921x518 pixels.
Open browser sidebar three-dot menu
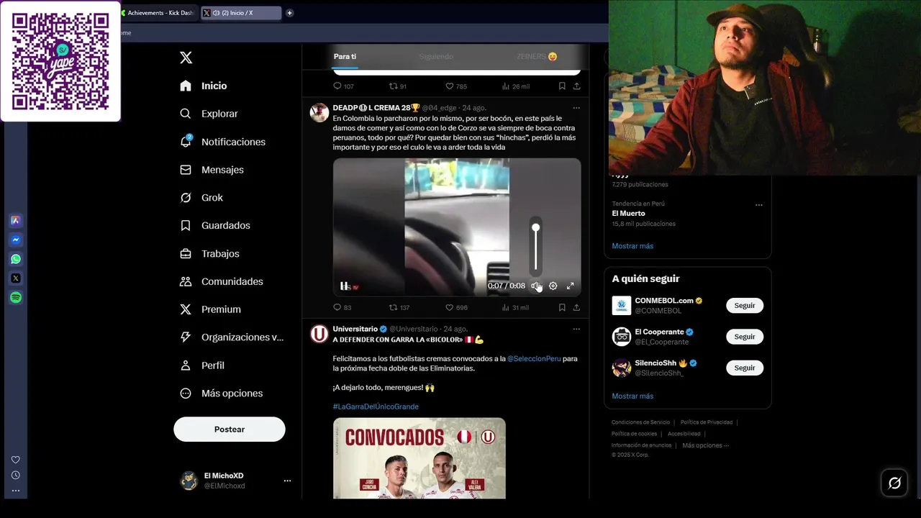point(16,491)
